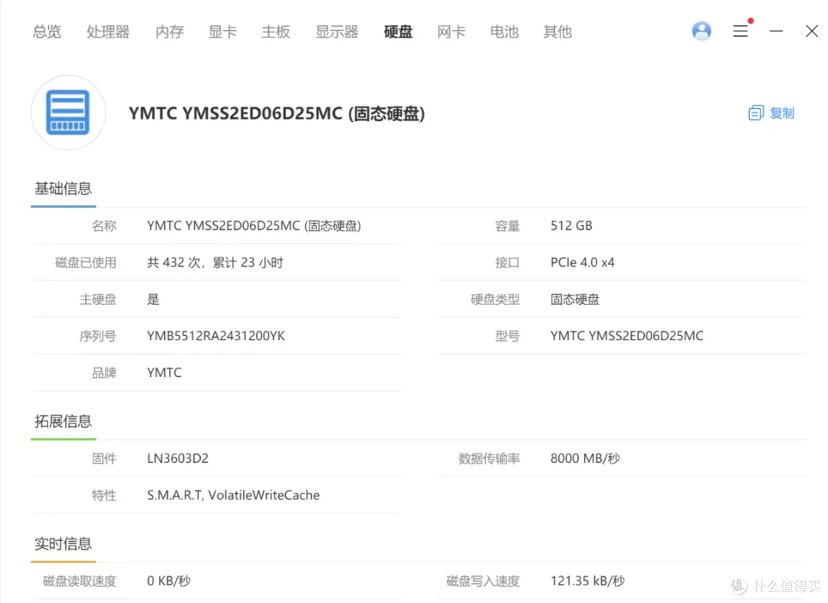Select the write speed 121.35 kB/秒
This screenshot has width=828, height=603.
coord(588,582)
